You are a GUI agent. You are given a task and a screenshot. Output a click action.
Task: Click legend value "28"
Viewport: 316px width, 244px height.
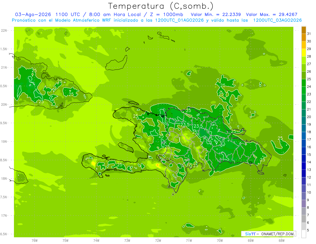tap(309, 56)
